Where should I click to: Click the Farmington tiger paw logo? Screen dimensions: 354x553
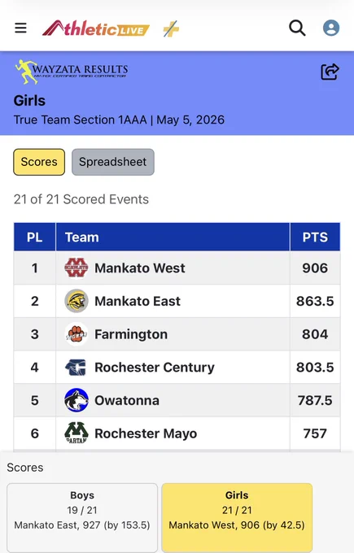coord(76,334)
